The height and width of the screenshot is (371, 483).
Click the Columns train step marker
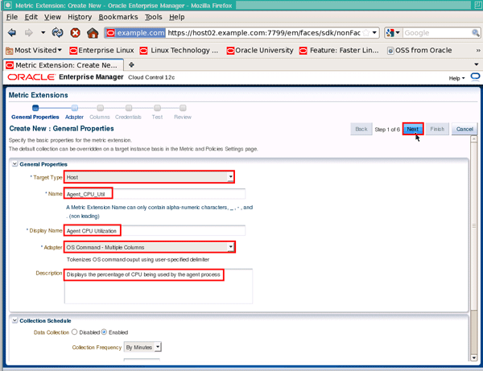coord(100,108)
